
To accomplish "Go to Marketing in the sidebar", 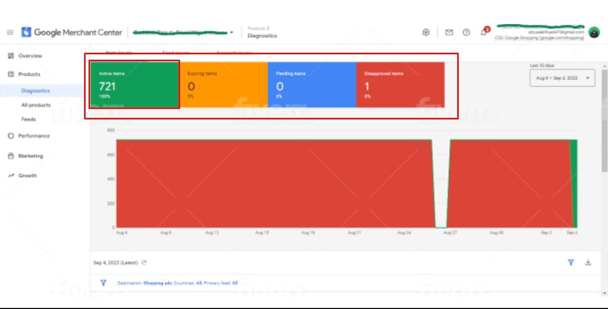I will (x=31, y=156).
